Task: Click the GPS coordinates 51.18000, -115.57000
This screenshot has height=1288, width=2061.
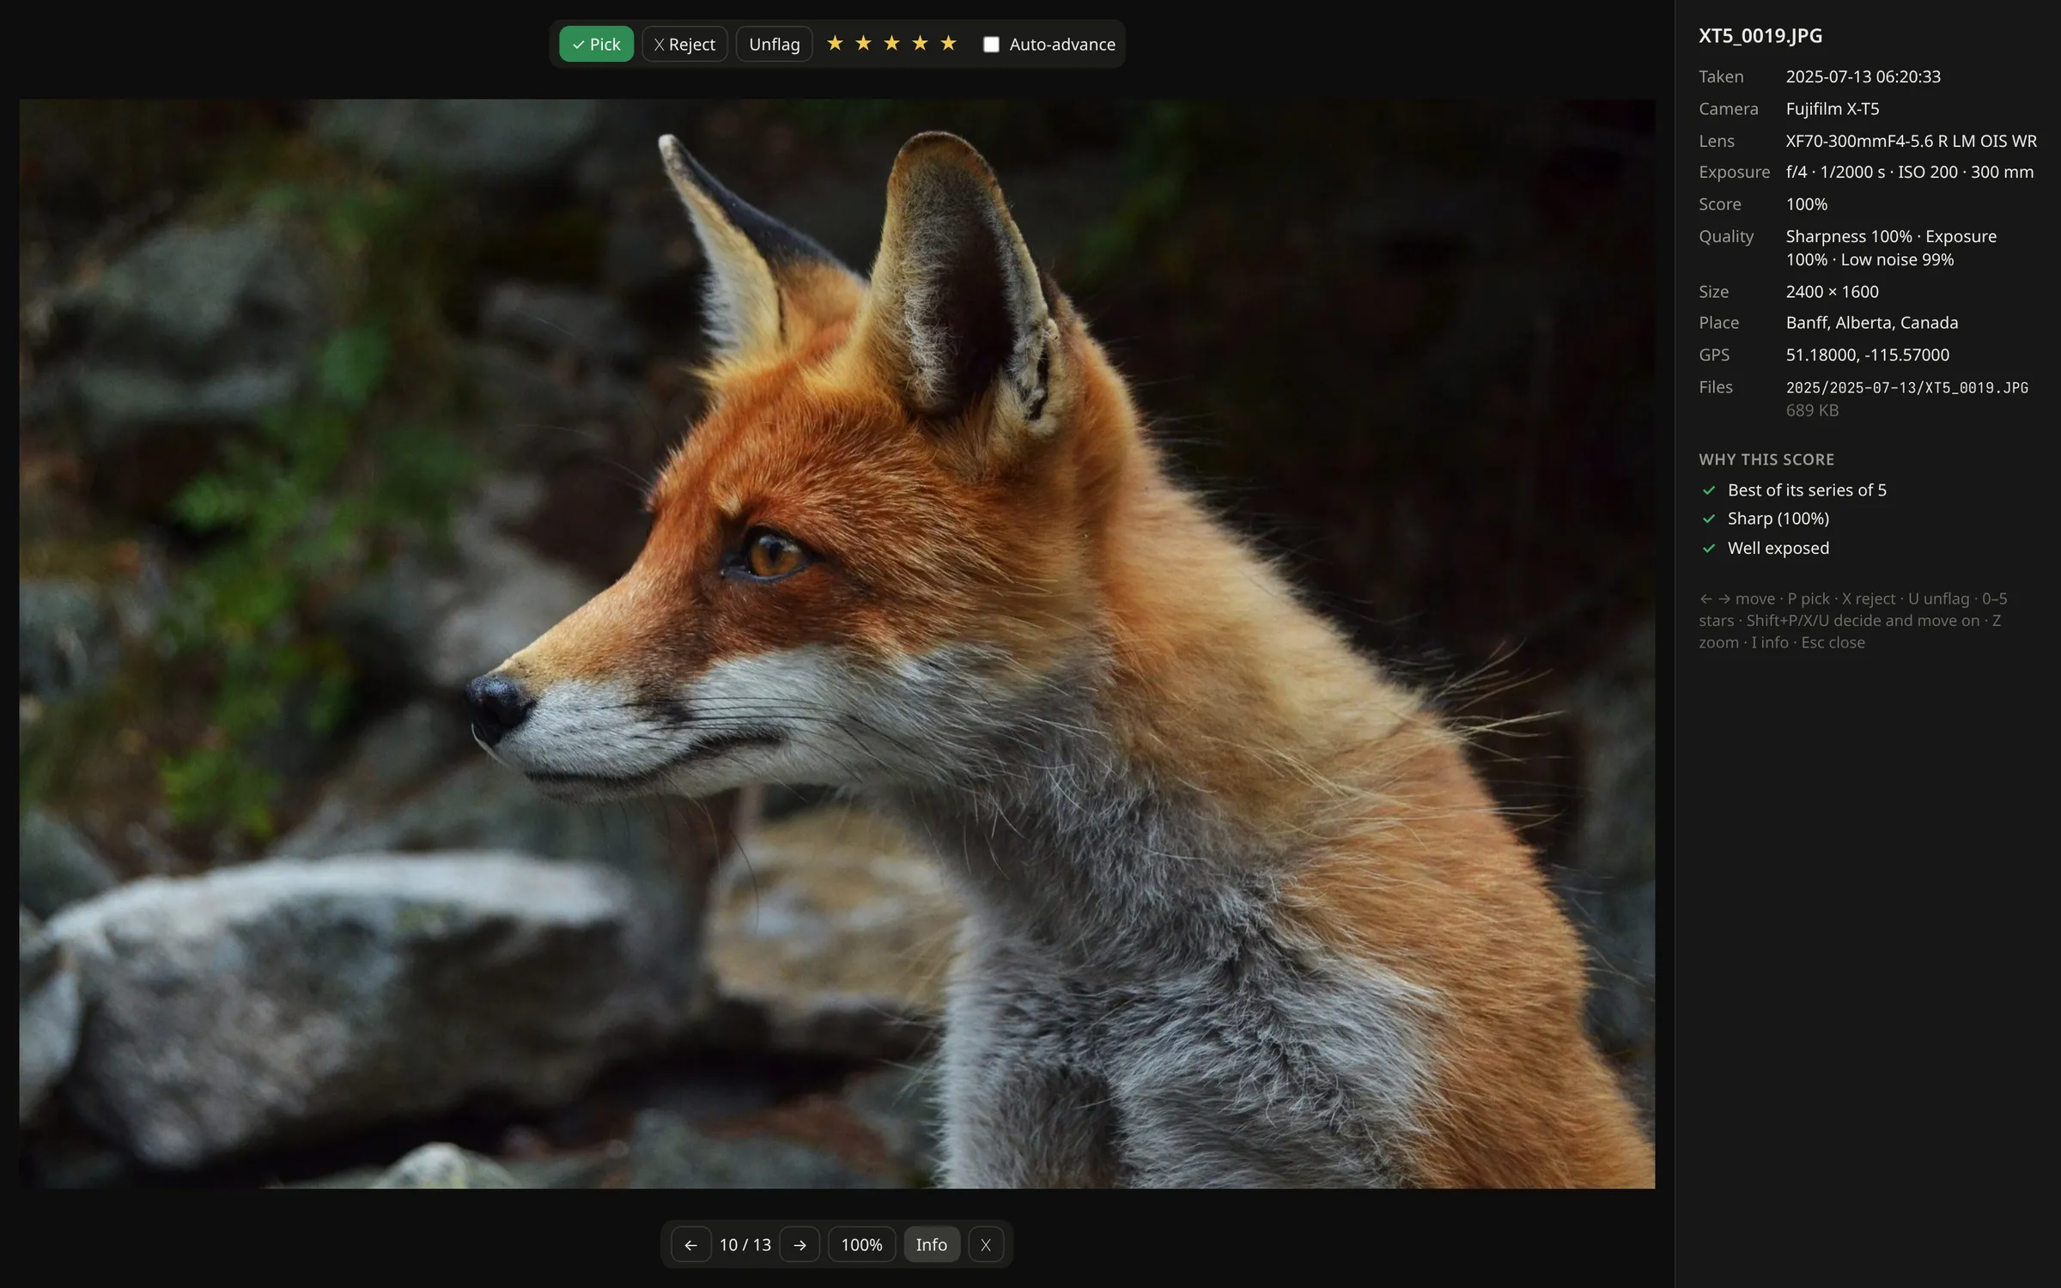Action: click(1868, 355)
